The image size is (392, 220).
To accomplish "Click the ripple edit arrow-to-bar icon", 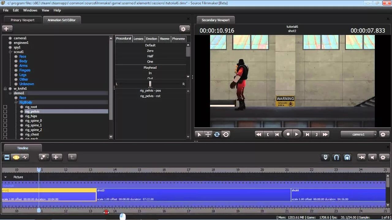I will click(362, 157).
